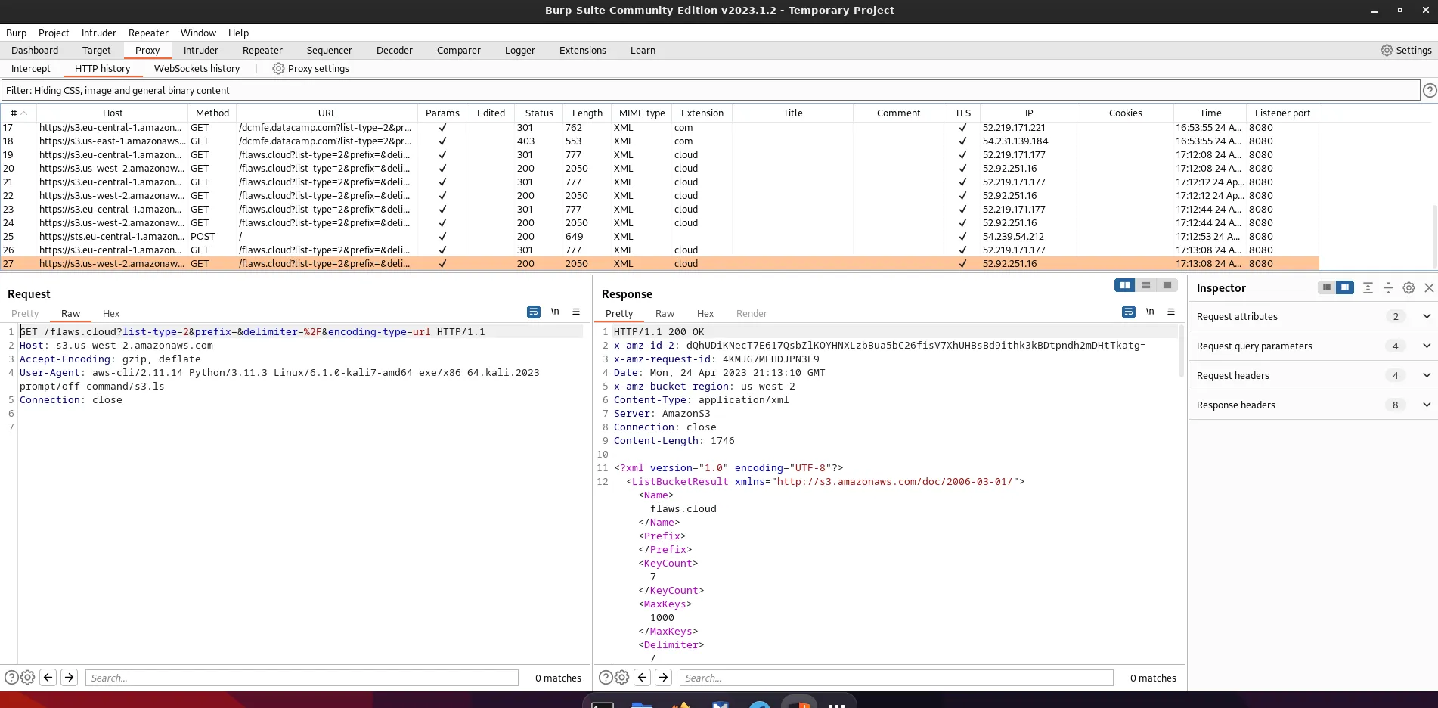This screenshot has width=1438, height=708.
Task: Select side-by-side request/response layout
Action: click(x=1125, y=285)
